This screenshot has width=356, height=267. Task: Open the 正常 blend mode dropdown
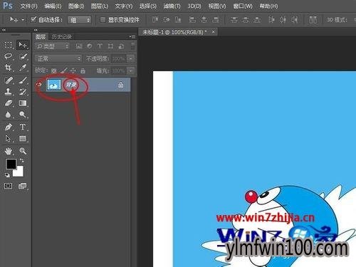coord(58,58)
